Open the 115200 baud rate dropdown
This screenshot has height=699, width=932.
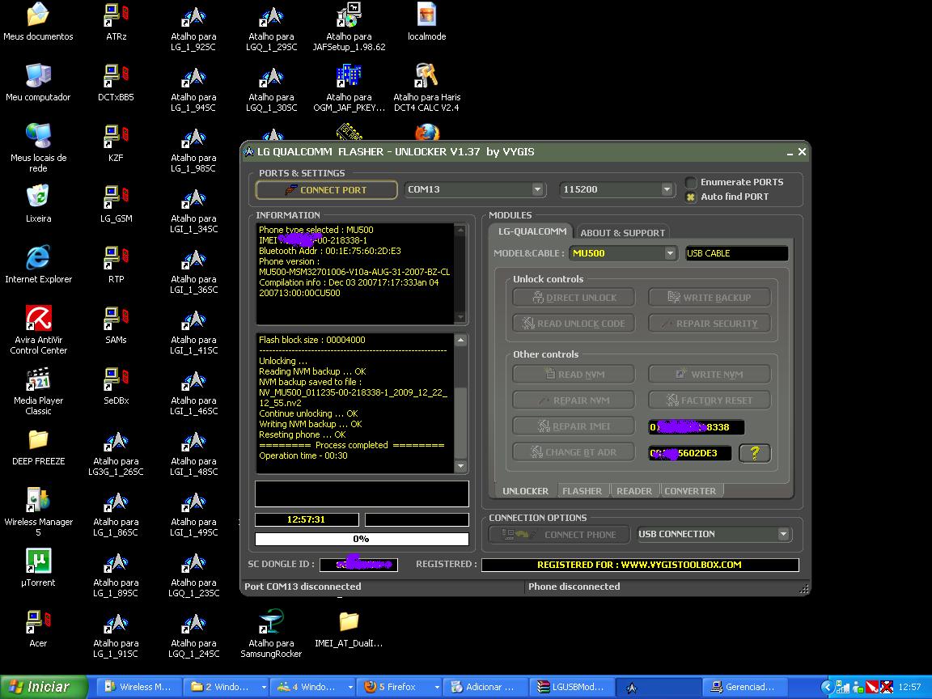tap(667, 189)
